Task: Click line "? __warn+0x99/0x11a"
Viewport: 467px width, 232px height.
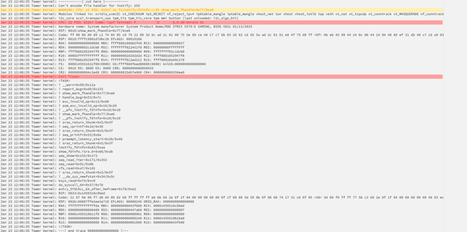Action: click(x=48, y=85)
